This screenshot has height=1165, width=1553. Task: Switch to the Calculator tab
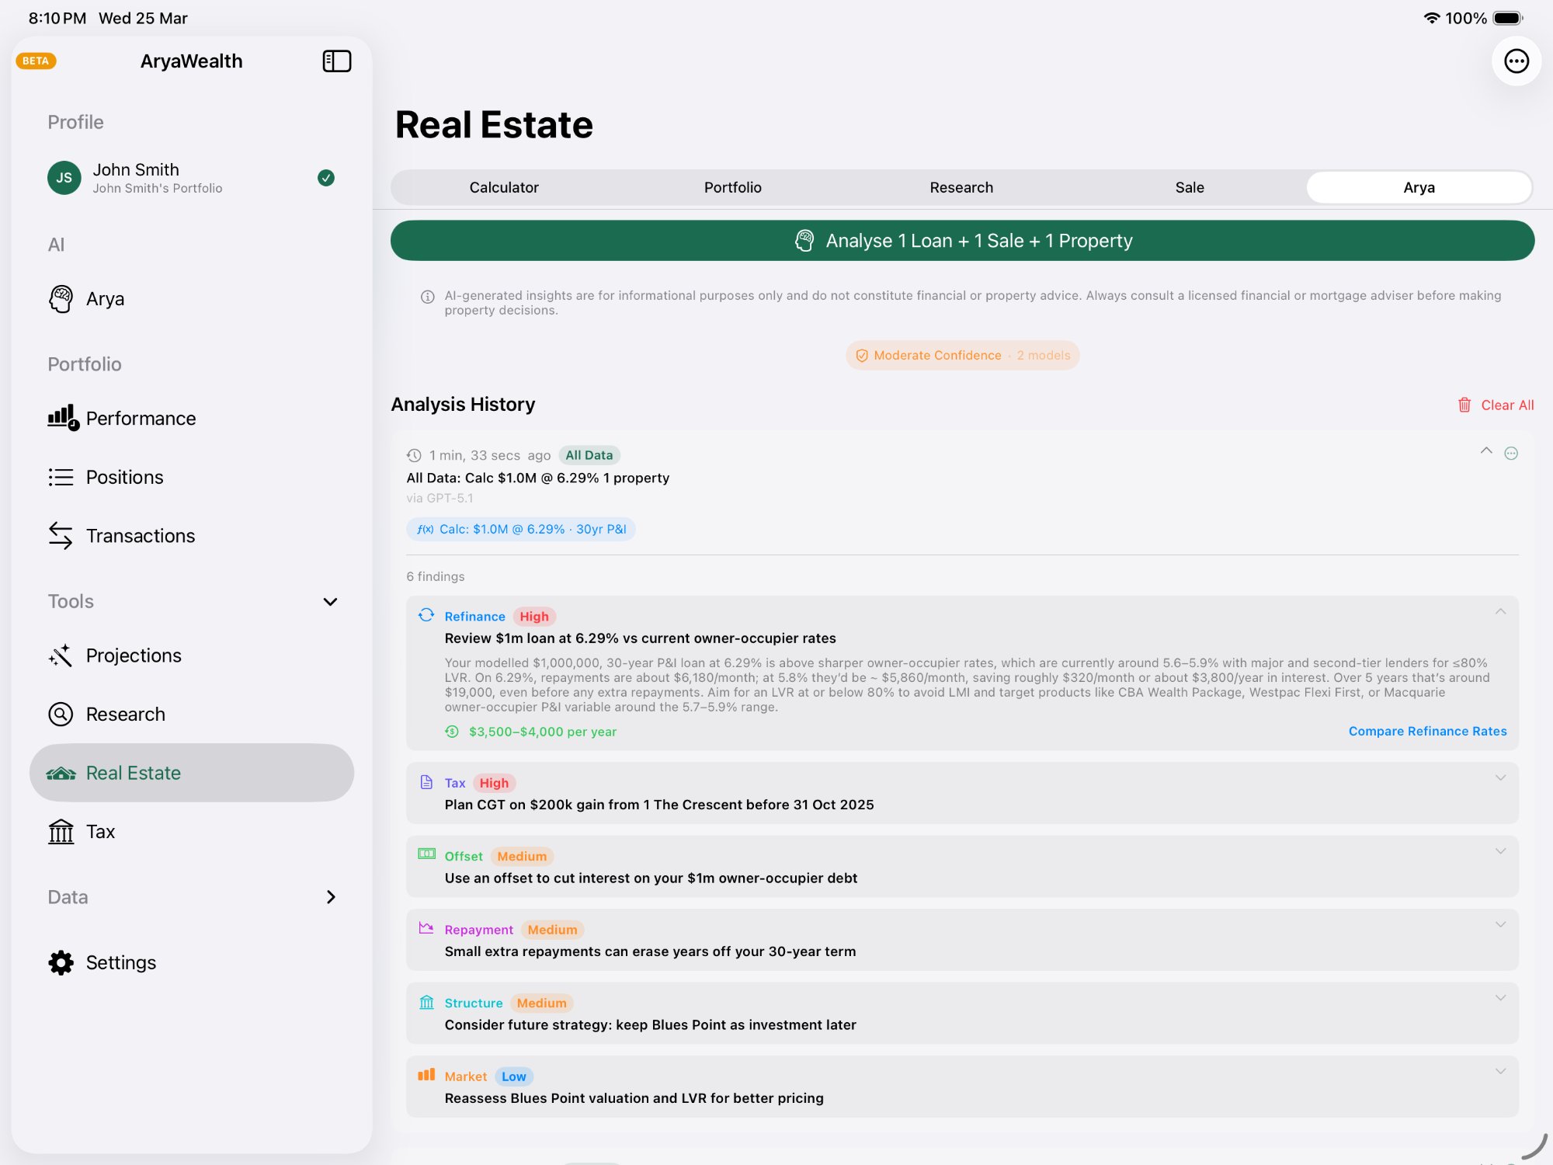tap(503, 187)
